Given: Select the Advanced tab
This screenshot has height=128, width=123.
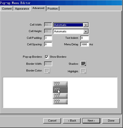Looking at the screenshot, I should [x=38, y=8].
